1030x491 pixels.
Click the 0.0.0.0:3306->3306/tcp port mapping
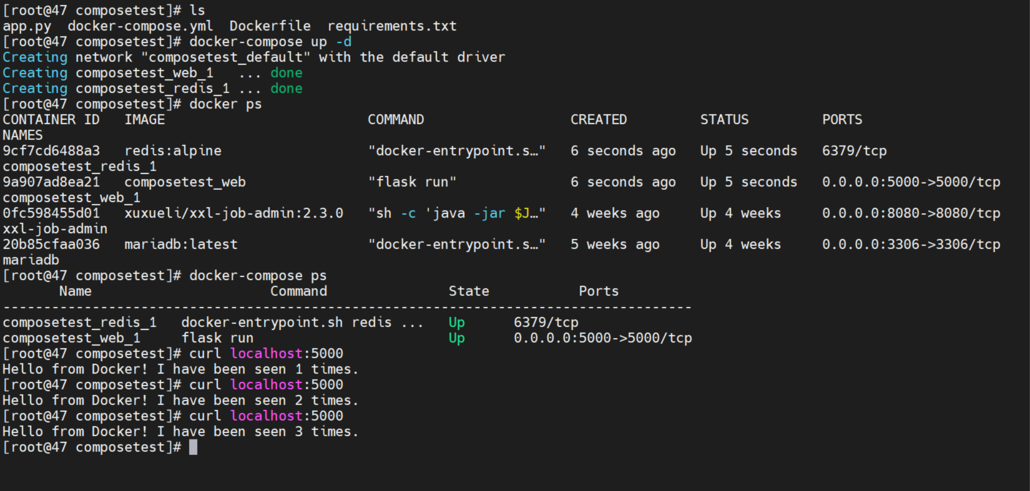(x=911, y=245)
